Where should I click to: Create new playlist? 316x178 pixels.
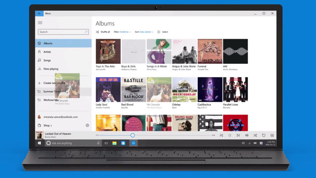click(x=63, y=83)
